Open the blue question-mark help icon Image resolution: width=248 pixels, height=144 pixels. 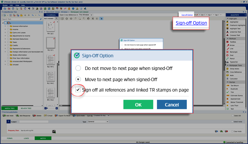[73, 9]
